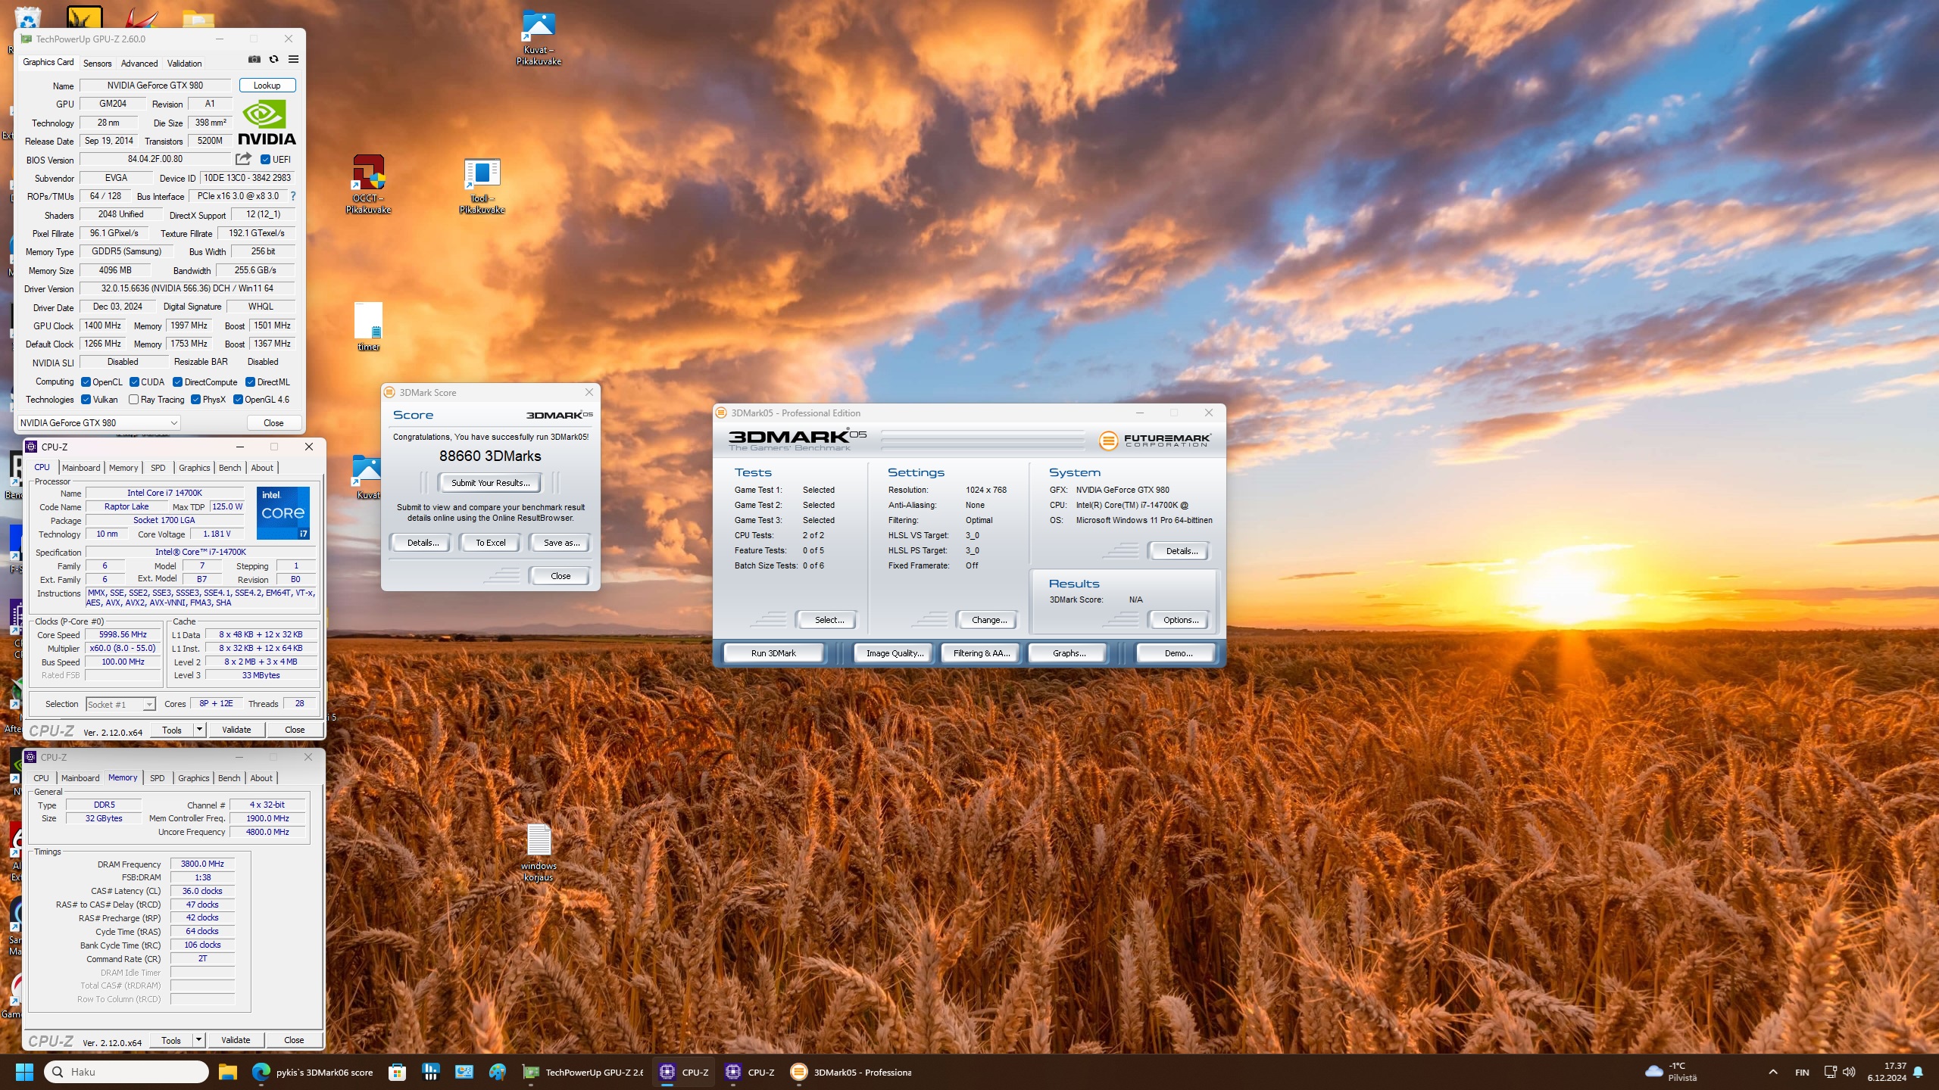The width and height of the screenshot is (1939, 1090).
Task: Open SPD tab in lower CPU-Z window
Action: coord(157,778)
